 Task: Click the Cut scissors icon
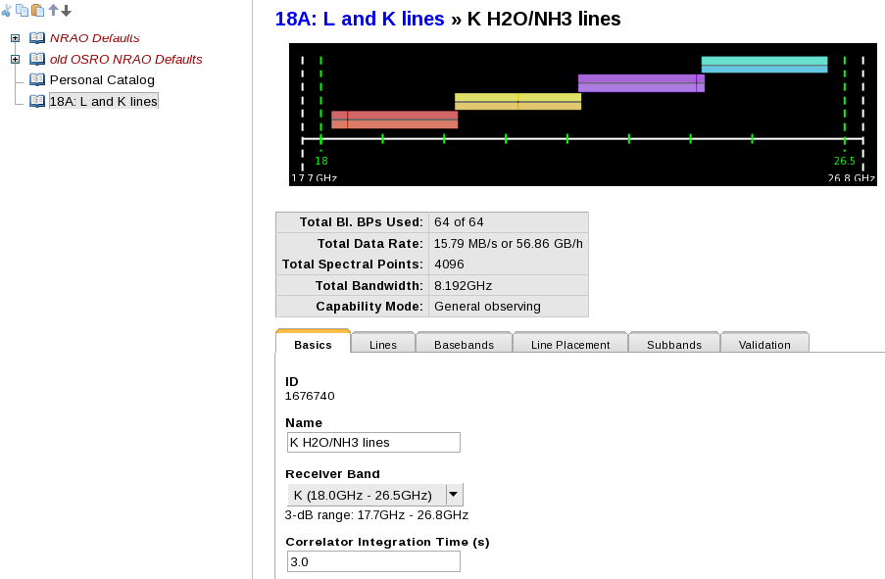click(x=6, y=10)
